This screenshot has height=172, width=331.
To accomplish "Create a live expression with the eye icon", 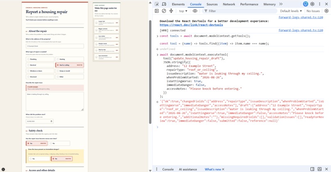I will (x=195, y=11).
